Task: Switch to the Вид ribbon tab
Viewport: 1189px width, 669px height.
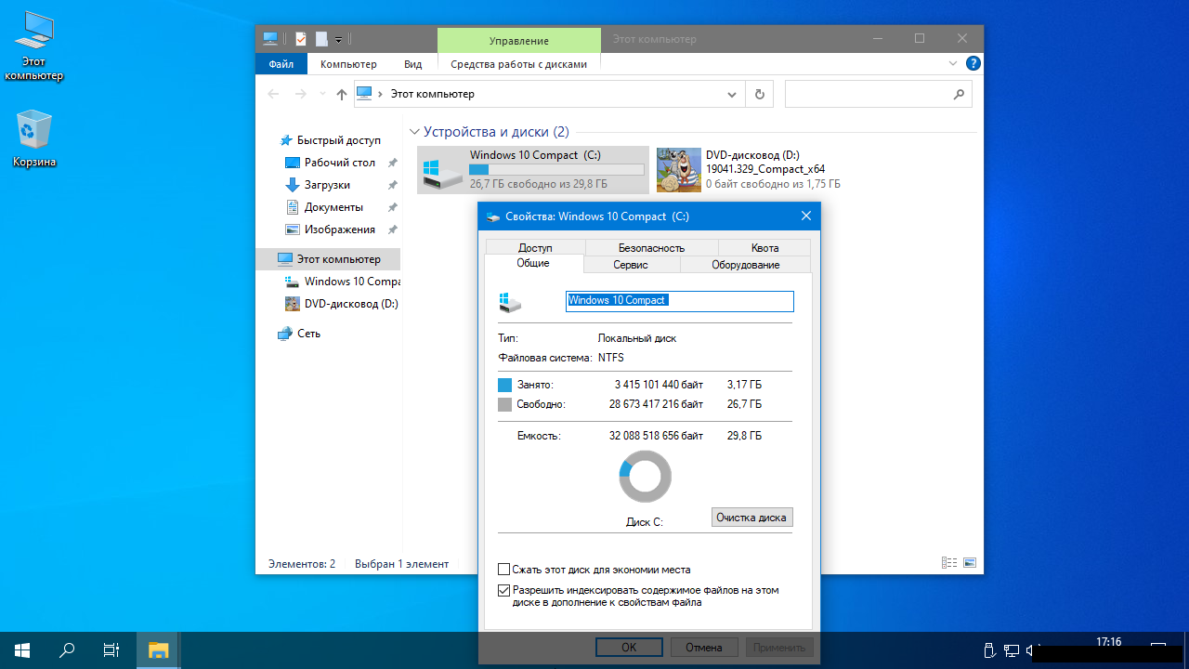Action: coord(413,64)
